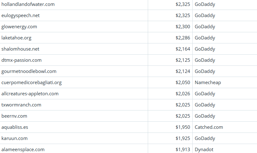The image size is (257, 153).
Task: Click the $2,050 sale price
Action: click(x=183, y=83)
